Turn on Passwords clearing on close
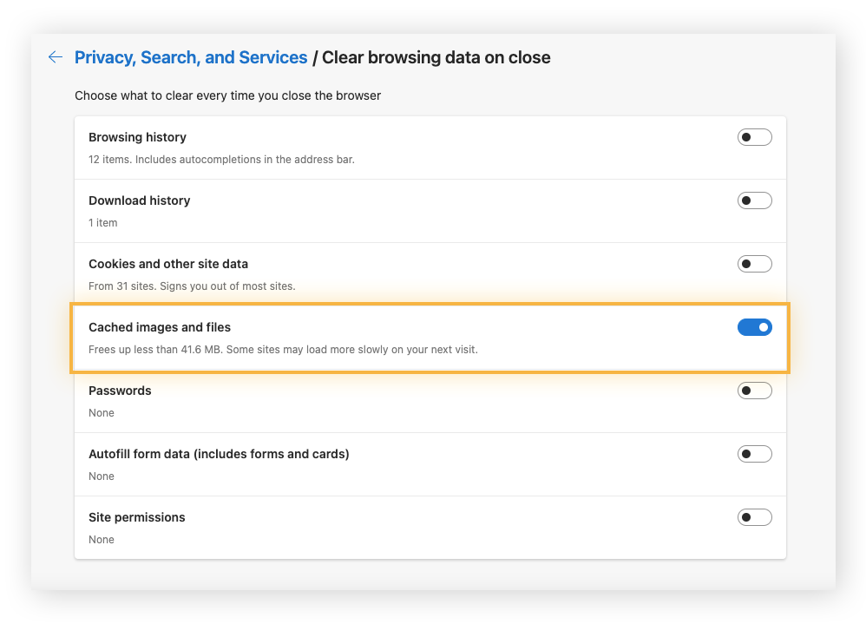Screen dimensions: 866x624 click(754, 391)
